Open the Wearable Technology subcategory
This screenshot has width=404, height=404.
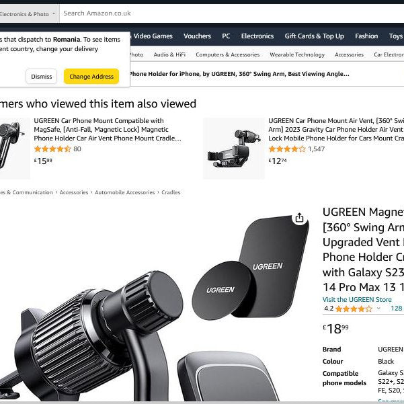tap(297, 54)
